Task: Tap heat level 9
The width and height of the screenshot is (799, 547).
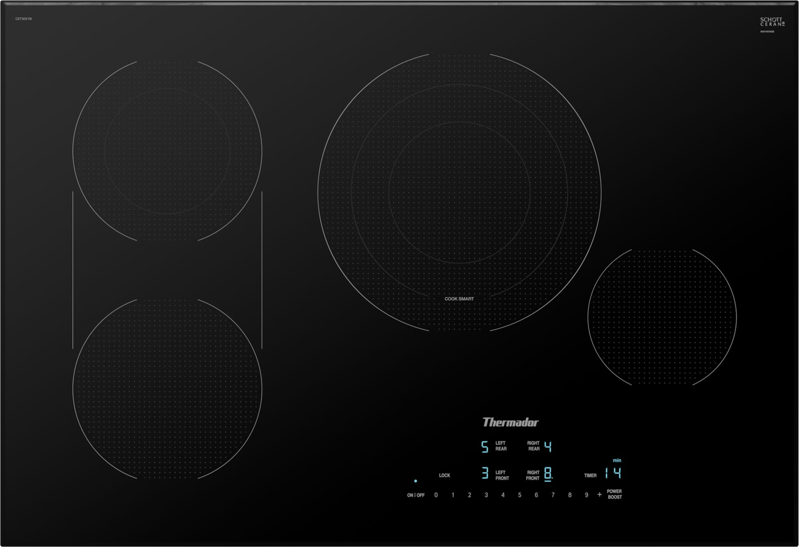Action: click(x=586, y=495)
